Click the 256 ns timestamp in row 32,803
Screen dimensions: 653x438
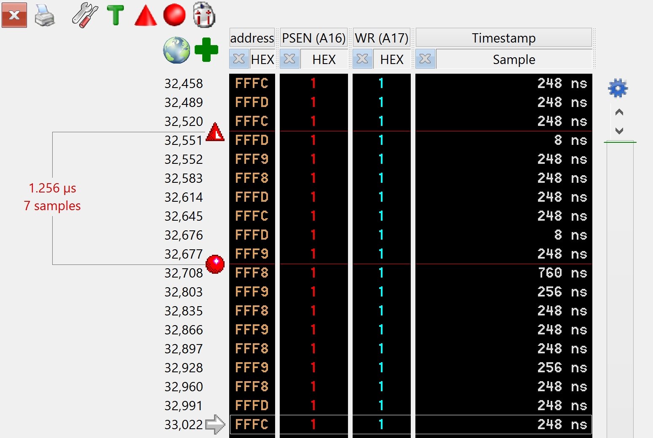click(x=562, y=292)
